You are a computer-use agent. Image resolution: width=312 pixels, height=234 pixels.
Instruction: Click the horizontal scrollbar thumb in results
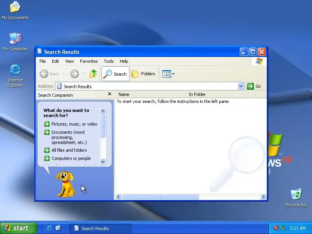[160, 197]
